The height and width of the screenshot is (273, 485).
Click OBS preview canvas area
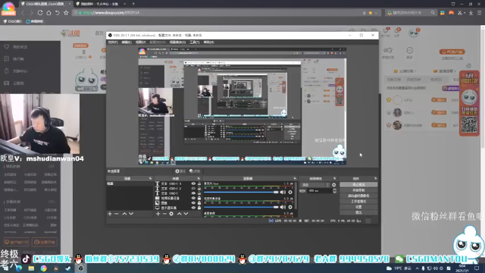pos(242,106)
